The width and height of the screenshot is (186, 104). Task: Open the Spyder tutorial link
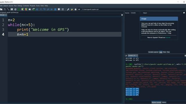pyautogui.click(x=168, y=38)
